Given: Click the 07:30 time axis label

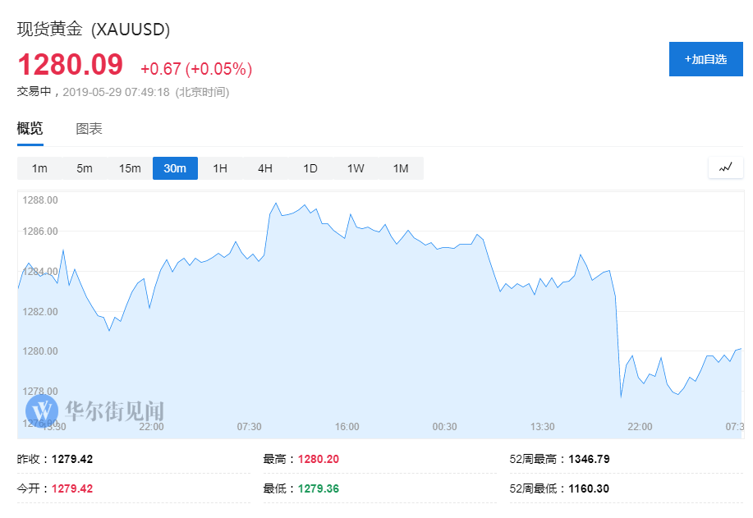Looking at the screenshot, I should click(x=249, y=427).
